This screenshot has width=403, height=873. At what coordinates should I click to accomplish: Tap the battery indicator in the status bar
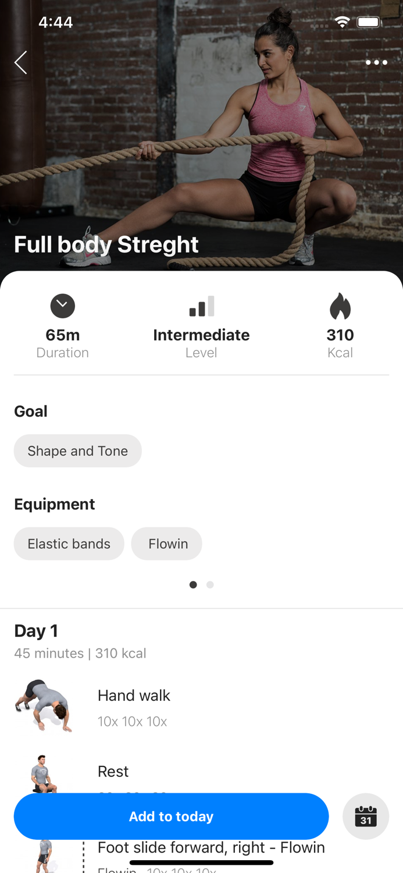[369, 22]
